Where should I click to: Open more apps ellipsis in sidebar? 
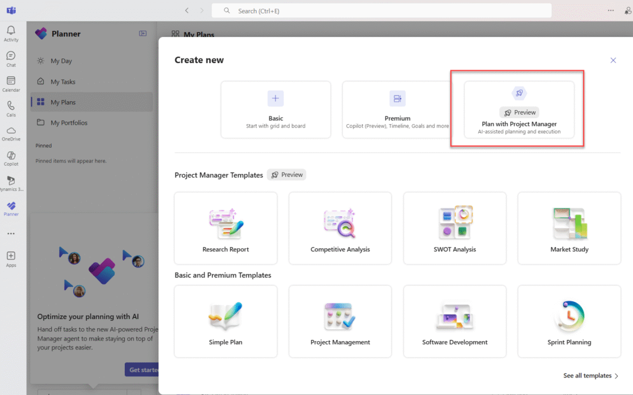coord(11,233)
